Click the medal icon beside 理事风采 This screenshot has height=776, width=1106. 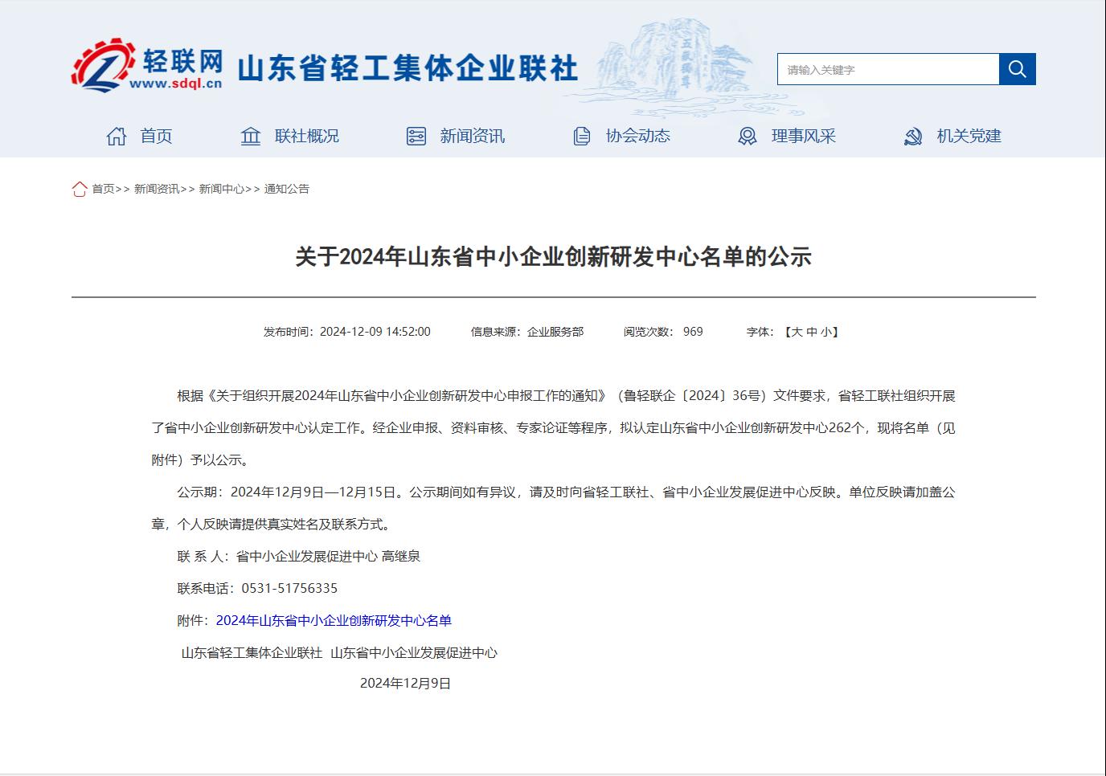[748, 137]
